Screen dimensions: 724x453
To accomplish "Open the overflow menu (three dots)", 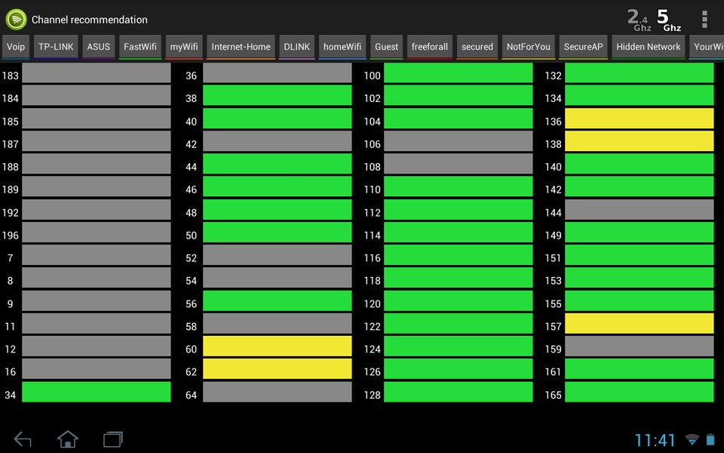I will 704,20.
